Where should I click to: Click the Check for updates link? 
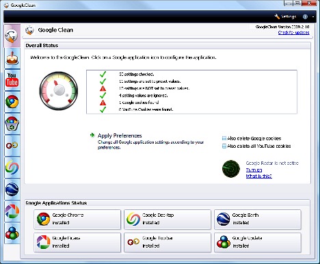click(x=293, y=33)
